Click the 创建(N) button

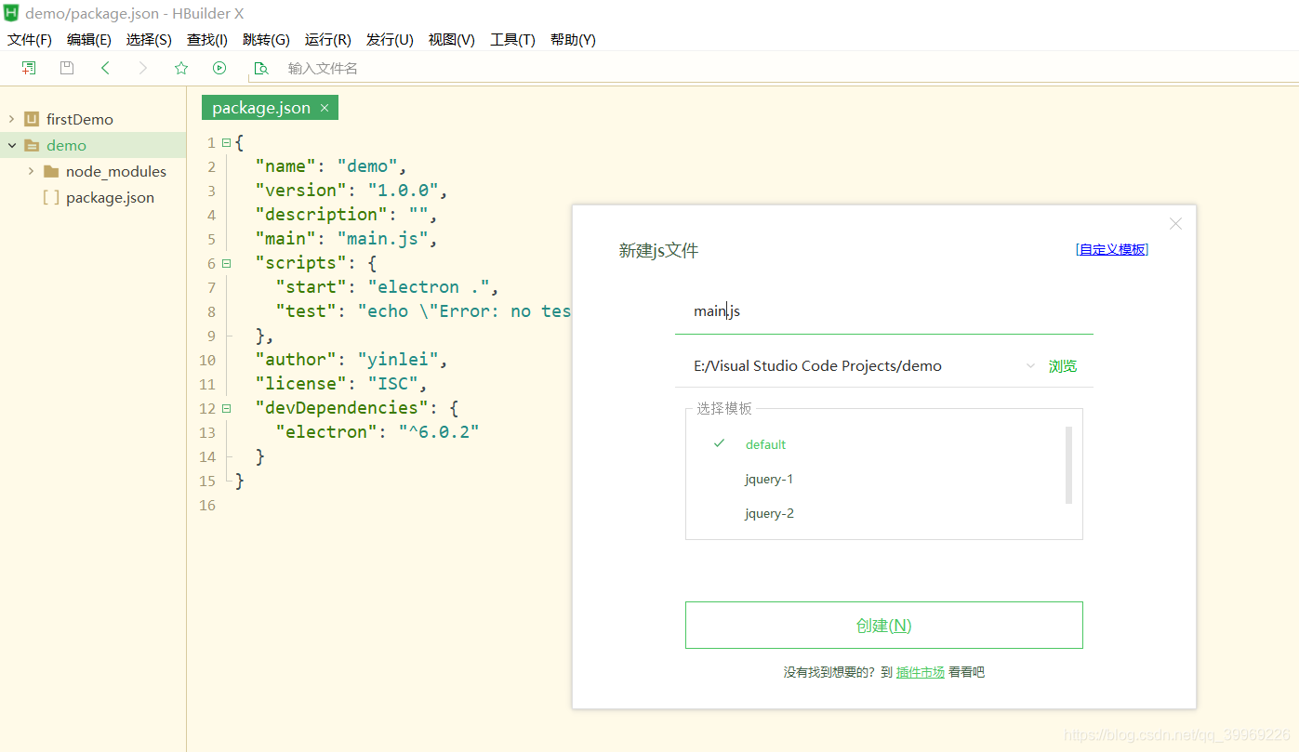(883, 625)
